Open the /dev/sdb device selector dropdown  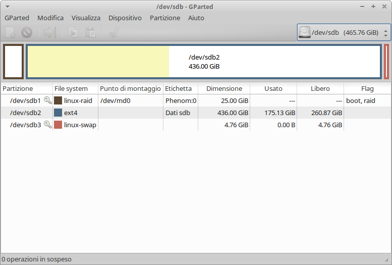tap(344, 33)
